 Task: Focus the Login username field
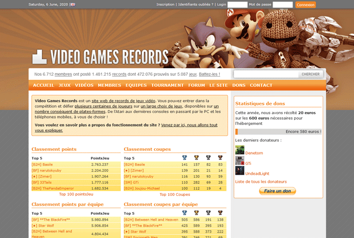(237, 4)
